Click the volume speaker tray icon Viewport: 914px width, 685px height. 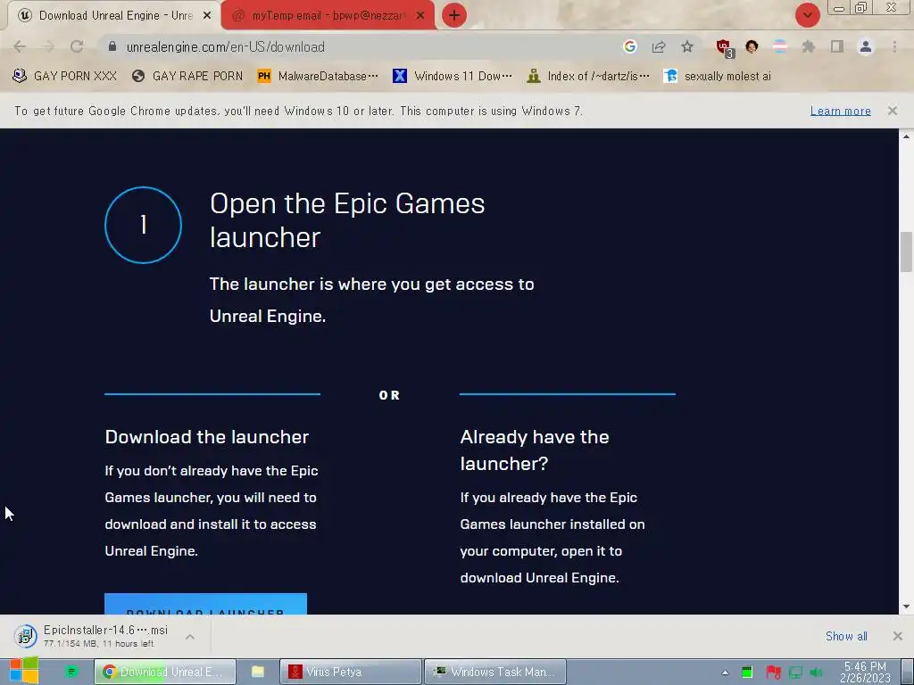tap(816, 673)
